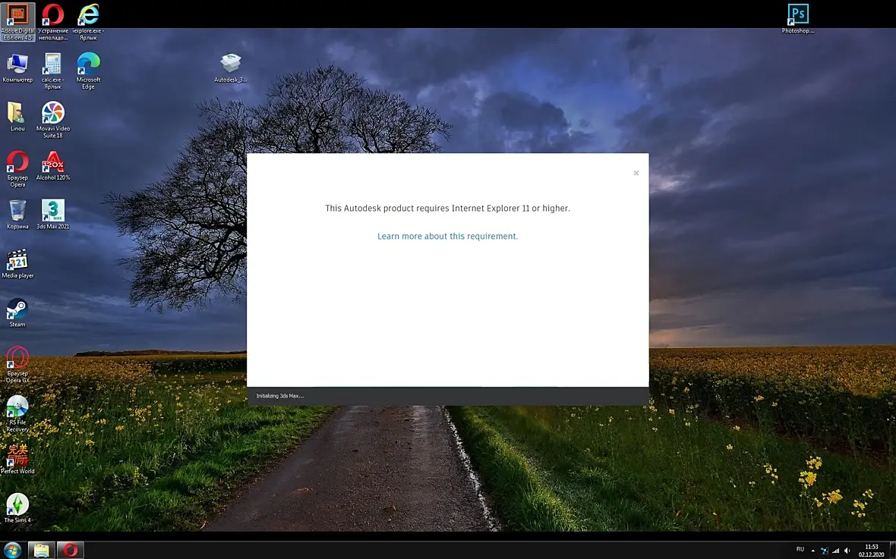
Task: Click the Internet Explorer 11 requirement message
Action: (x=447, y=209)
